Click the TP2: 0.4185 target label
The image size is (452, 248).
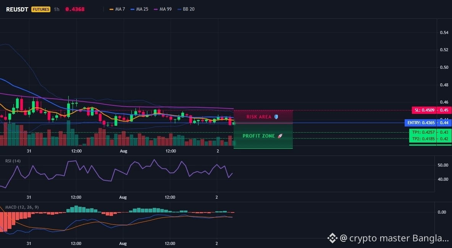click(423, 139)
